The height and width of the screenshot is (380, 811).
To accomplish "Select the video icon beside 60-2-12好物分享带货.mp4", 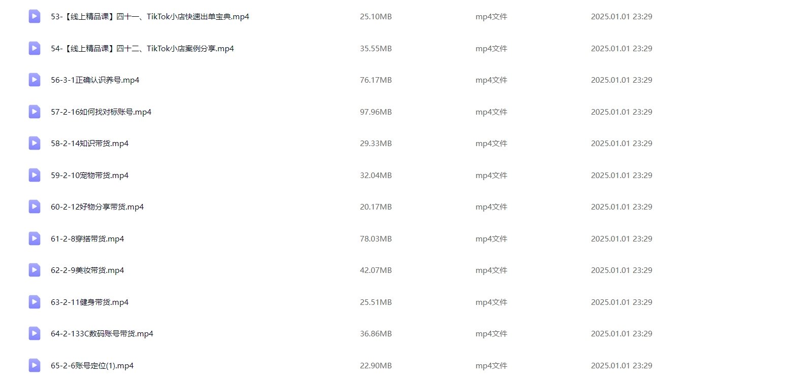I will (x=35, y=207).
